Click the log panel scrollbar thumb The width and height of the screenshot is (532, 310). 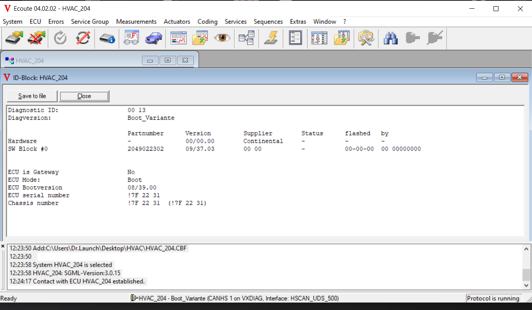click(526, 275)
